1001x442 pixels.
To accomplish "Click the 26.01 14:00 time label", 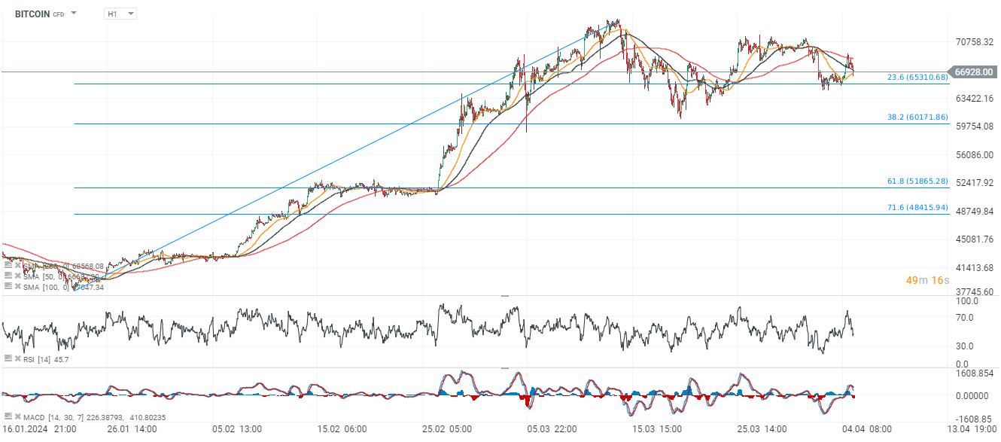I will [132, 429].
